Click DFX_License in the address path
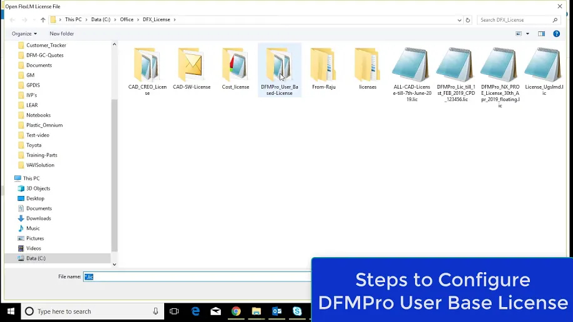The width and height of the screenshot is (573, 322). [x=157, y=20]
